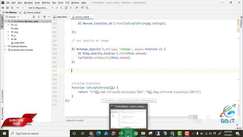Open the VCS menu
Image resolution: width=243 pixels, height=137 pixels.
[x=67, y=3]
